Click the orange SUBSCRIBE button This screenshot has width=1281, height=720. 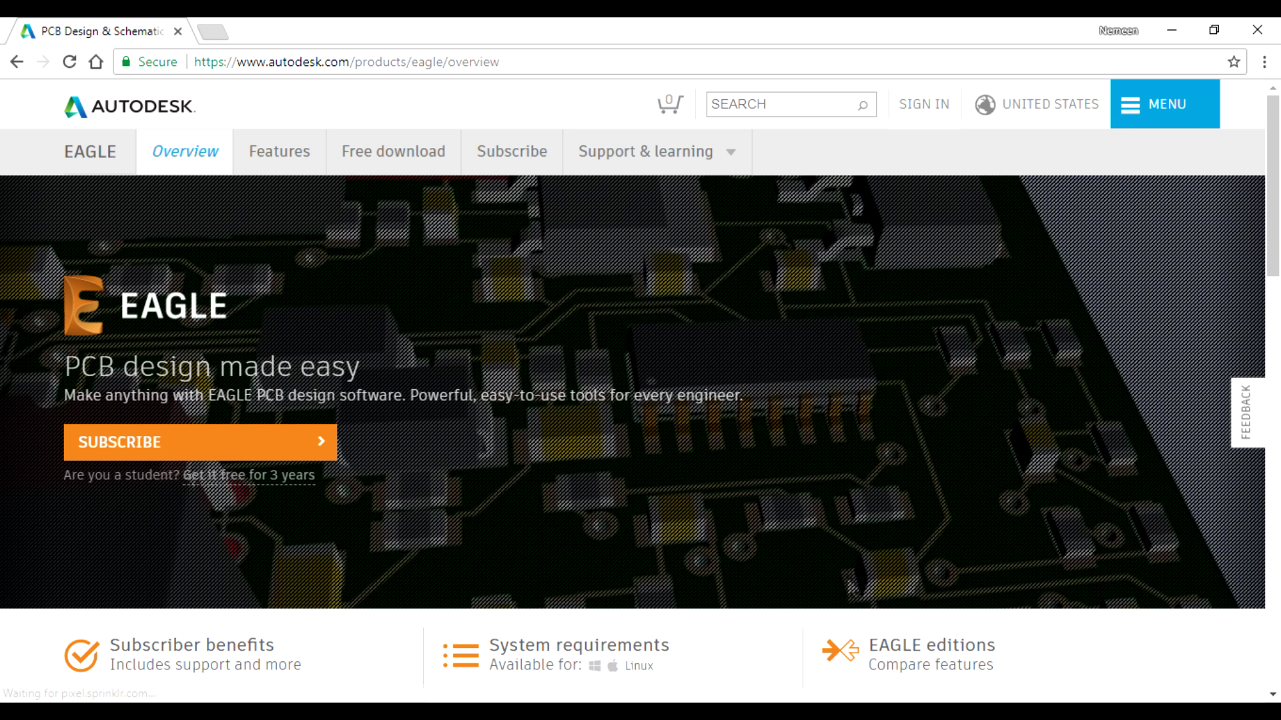(200, 442)
